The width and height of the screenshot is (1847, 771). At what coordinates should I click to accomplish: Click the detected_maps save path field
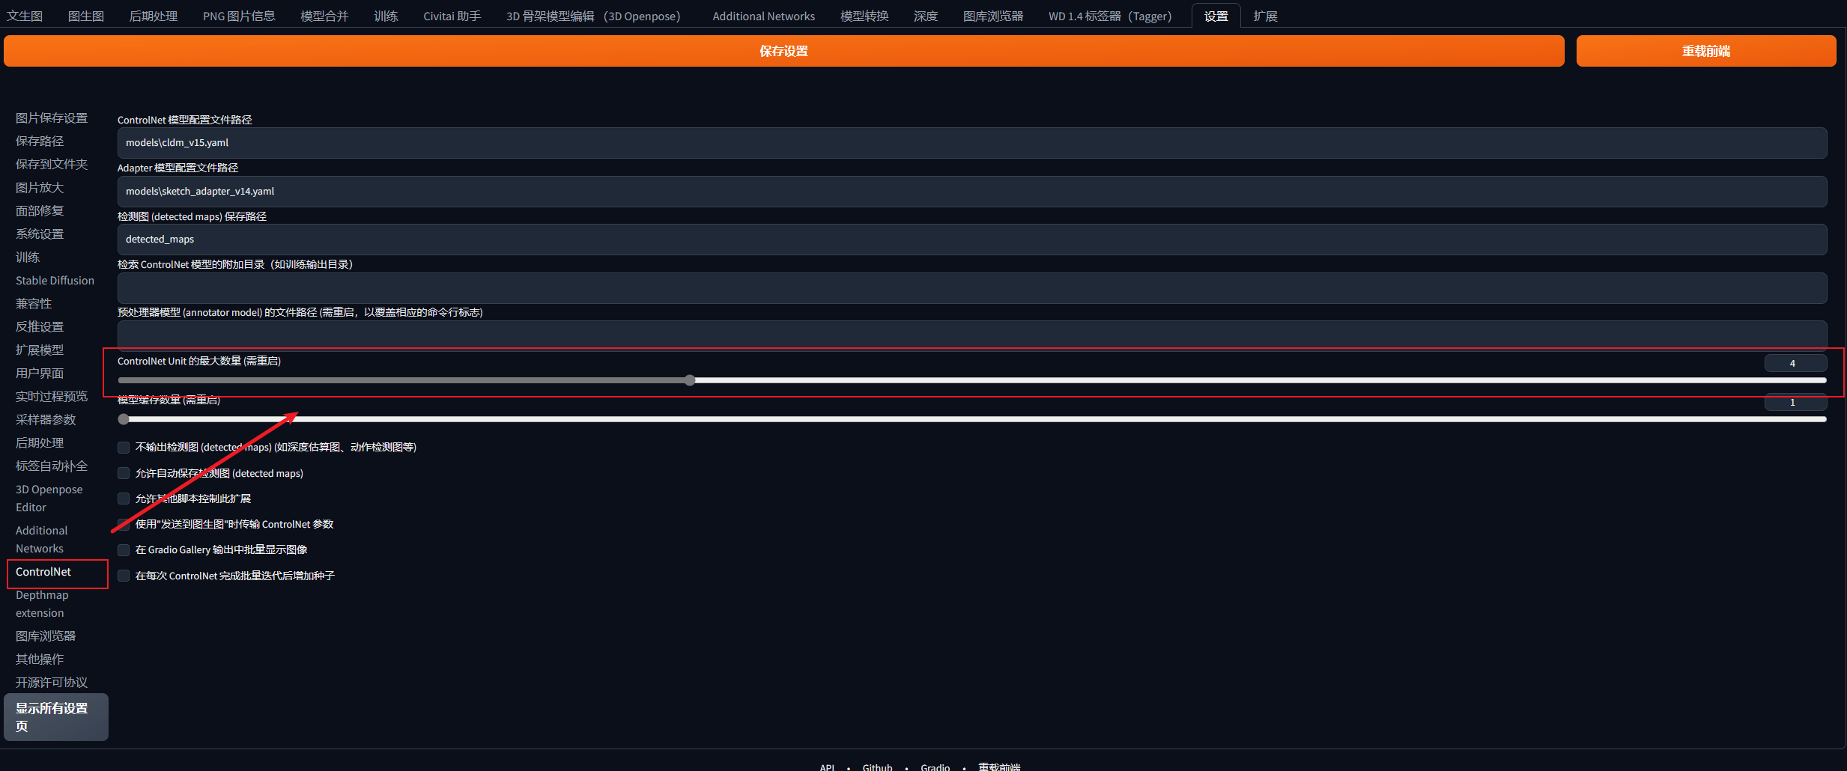(x=972, y=240)
